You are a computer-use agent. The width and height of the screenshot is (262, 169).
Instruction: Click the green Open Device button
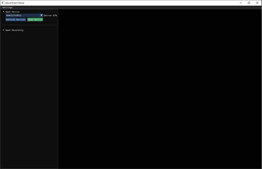tap(35, 20)
